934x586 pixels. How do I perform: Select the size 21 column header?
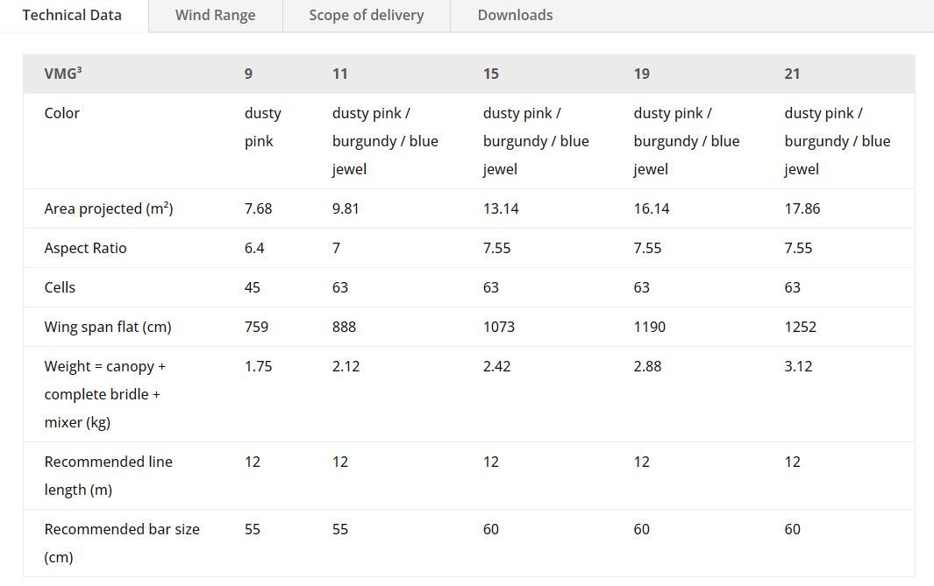[x=792, y=74]
